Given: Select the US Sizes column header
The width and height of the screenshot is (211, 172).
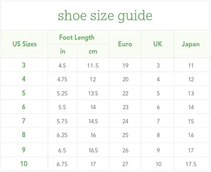Looking at the screenshot, I should point(24,44).
